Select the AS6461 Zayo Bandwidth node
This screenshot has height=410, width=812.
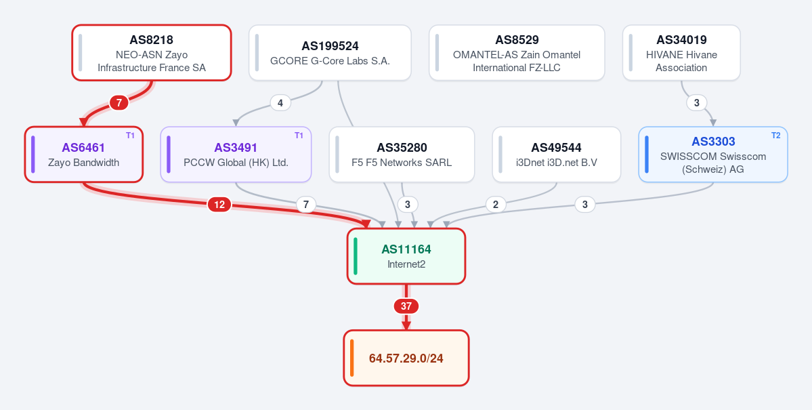tap(83, 155)
